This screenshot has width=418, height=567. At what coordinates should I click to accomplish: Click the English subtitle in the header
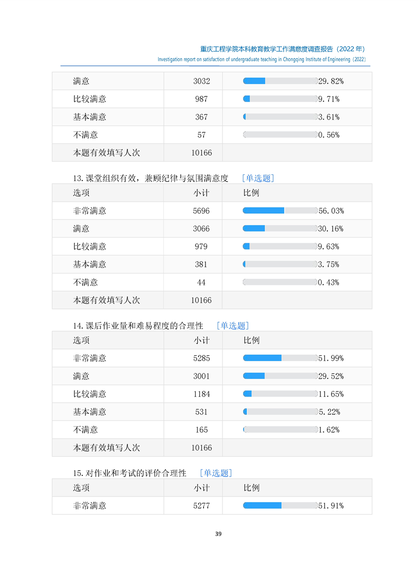pyautogui.click(x=261, y=60)
